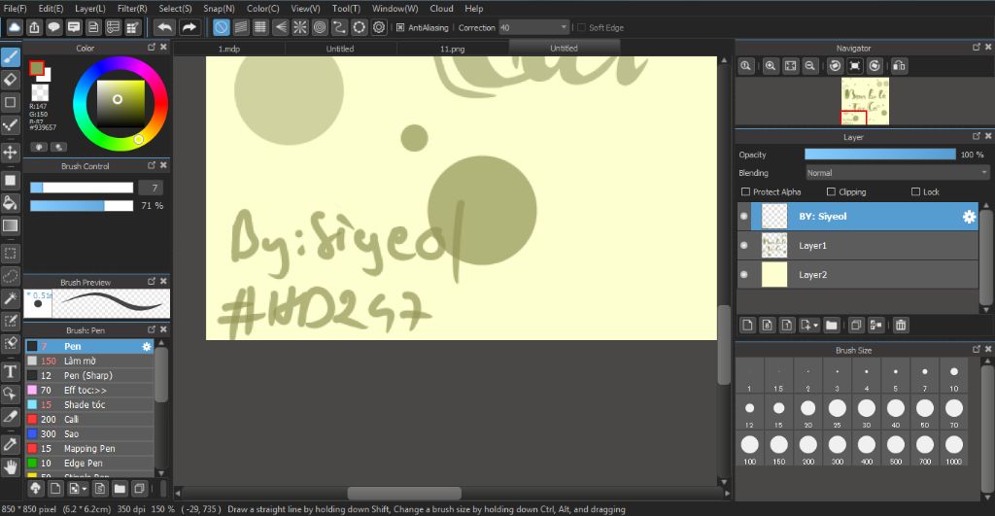This screenshot has width=995, height=516.
Task: Click the foreground color swatch
Action: click(37, 68)
